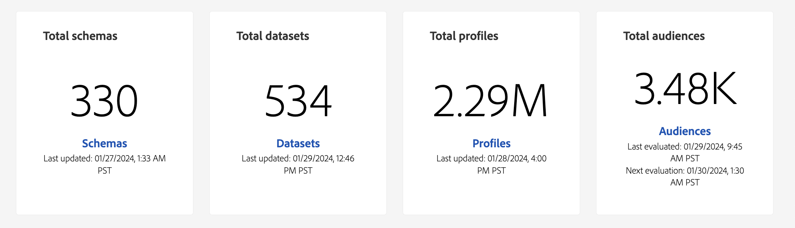Open the Schemas link
The width and height of the screenshot is (795, 228).
click(104, 143)
